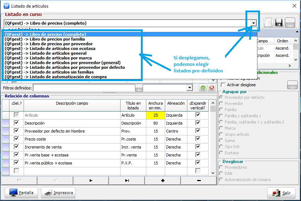Click the new blank listing page icon
Screen dimensions: 301x201
(x=268, y=22)
